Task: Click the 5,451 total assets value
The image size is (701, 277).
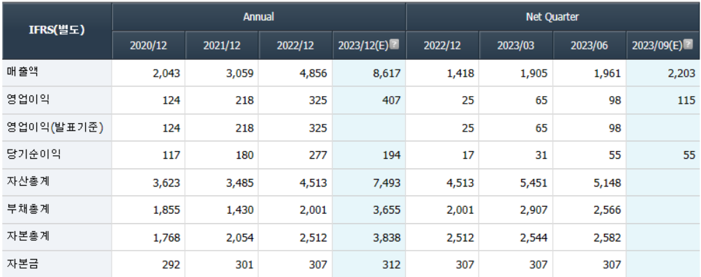Action: click(533, 183)
